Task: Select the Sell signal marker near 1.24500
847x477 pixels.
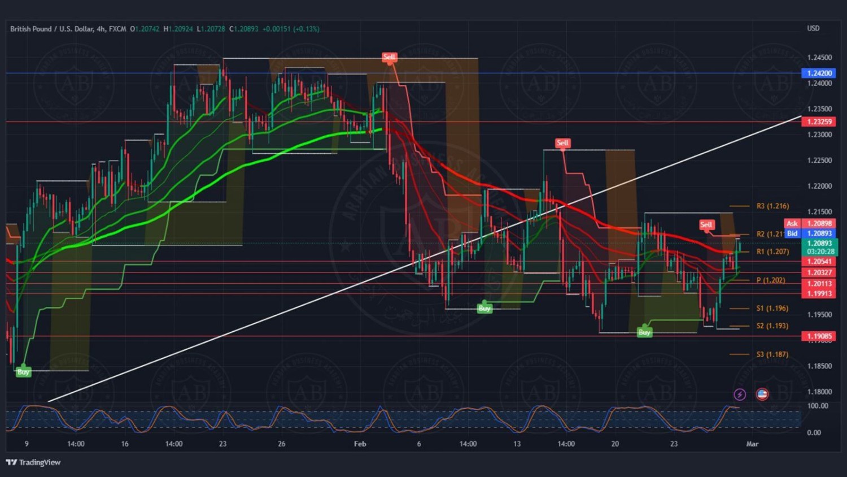Action: [389, 57]
